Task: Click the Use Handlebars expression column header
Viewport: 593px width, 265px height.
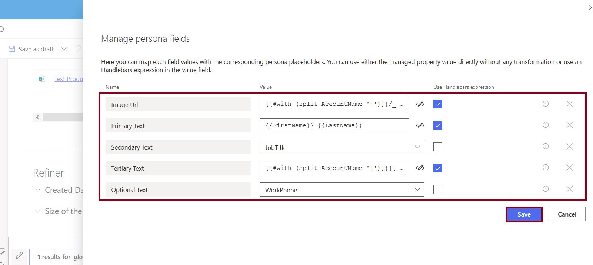Action: pyautogui.click(x=464, y=87)
